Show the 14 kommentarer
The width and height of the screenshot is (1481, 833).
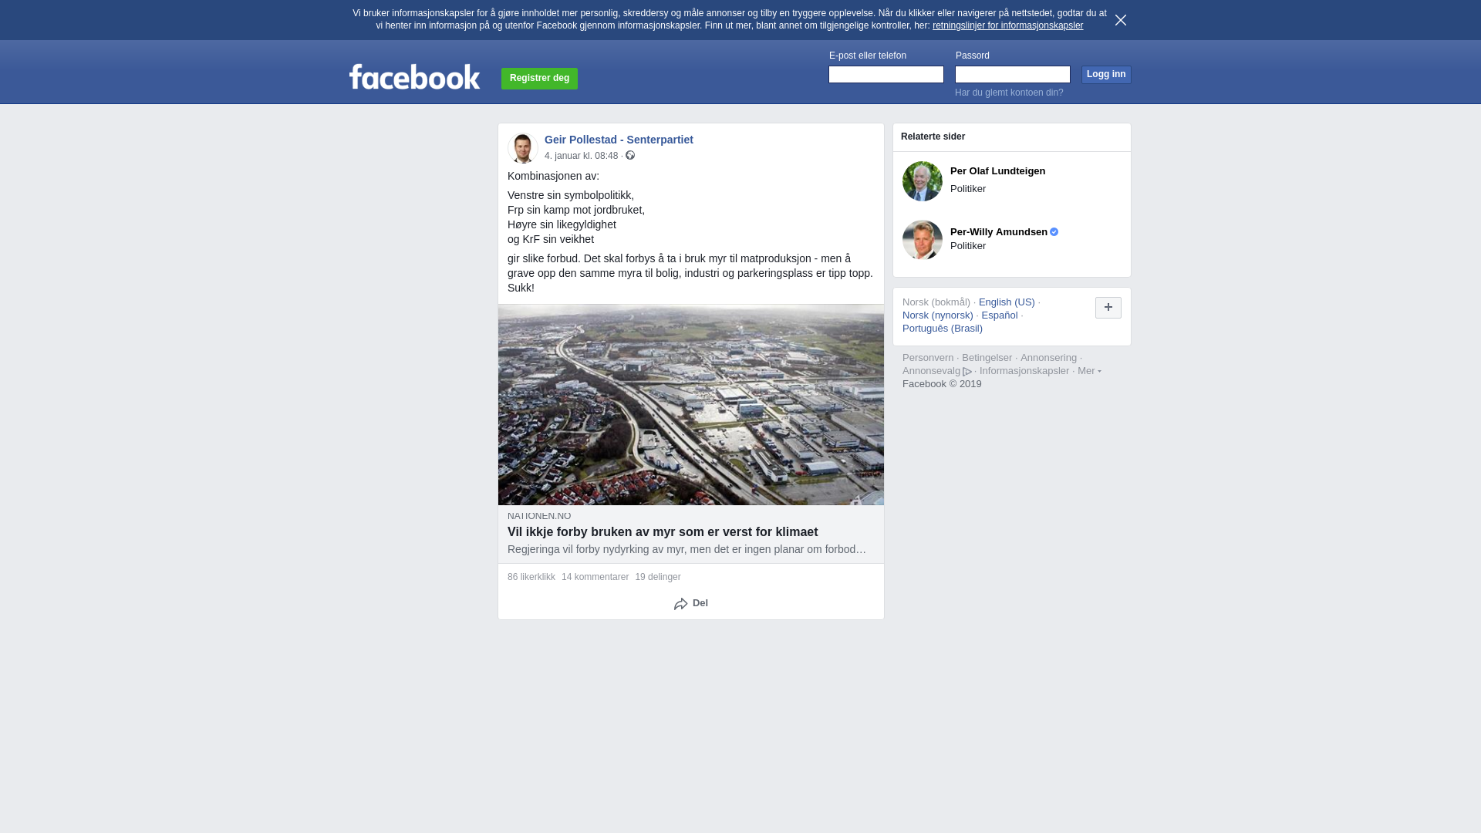pos(595,577)
